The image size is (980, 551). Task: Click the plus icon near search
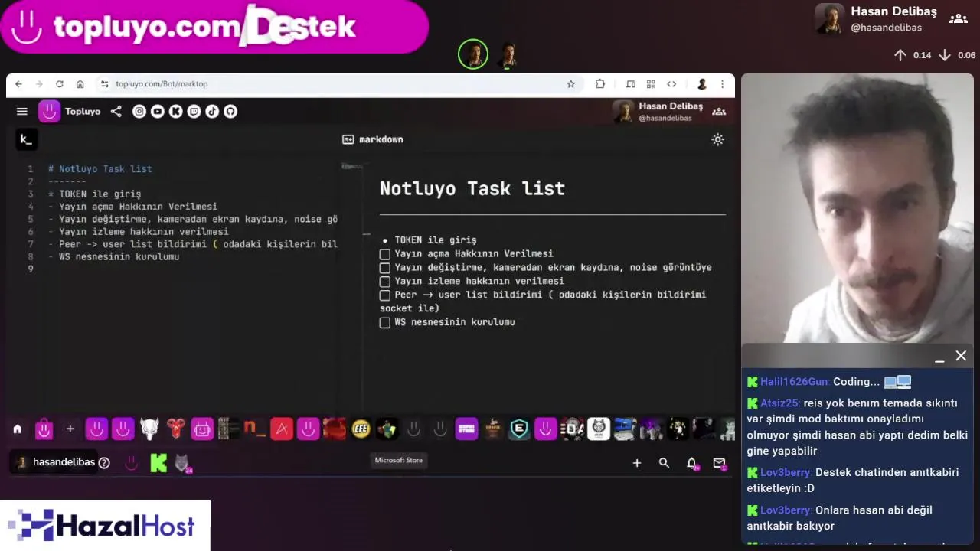[x=636, y=463]
